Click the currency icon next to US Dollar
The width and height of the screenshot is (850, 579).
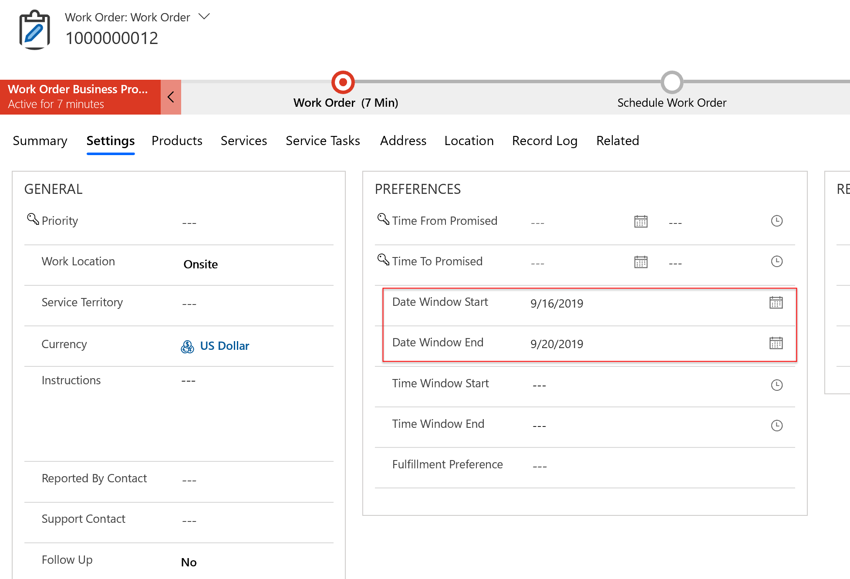187,346
